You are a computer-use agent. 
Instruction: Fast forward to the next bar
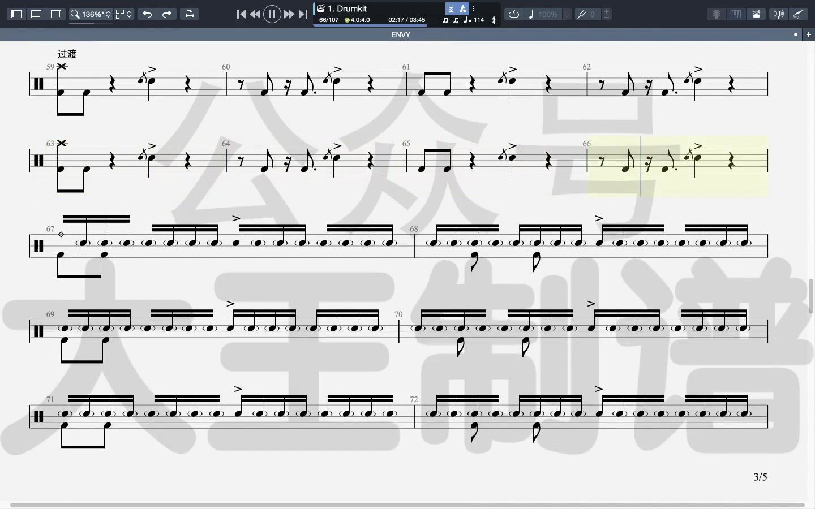[x=289, y=14]
